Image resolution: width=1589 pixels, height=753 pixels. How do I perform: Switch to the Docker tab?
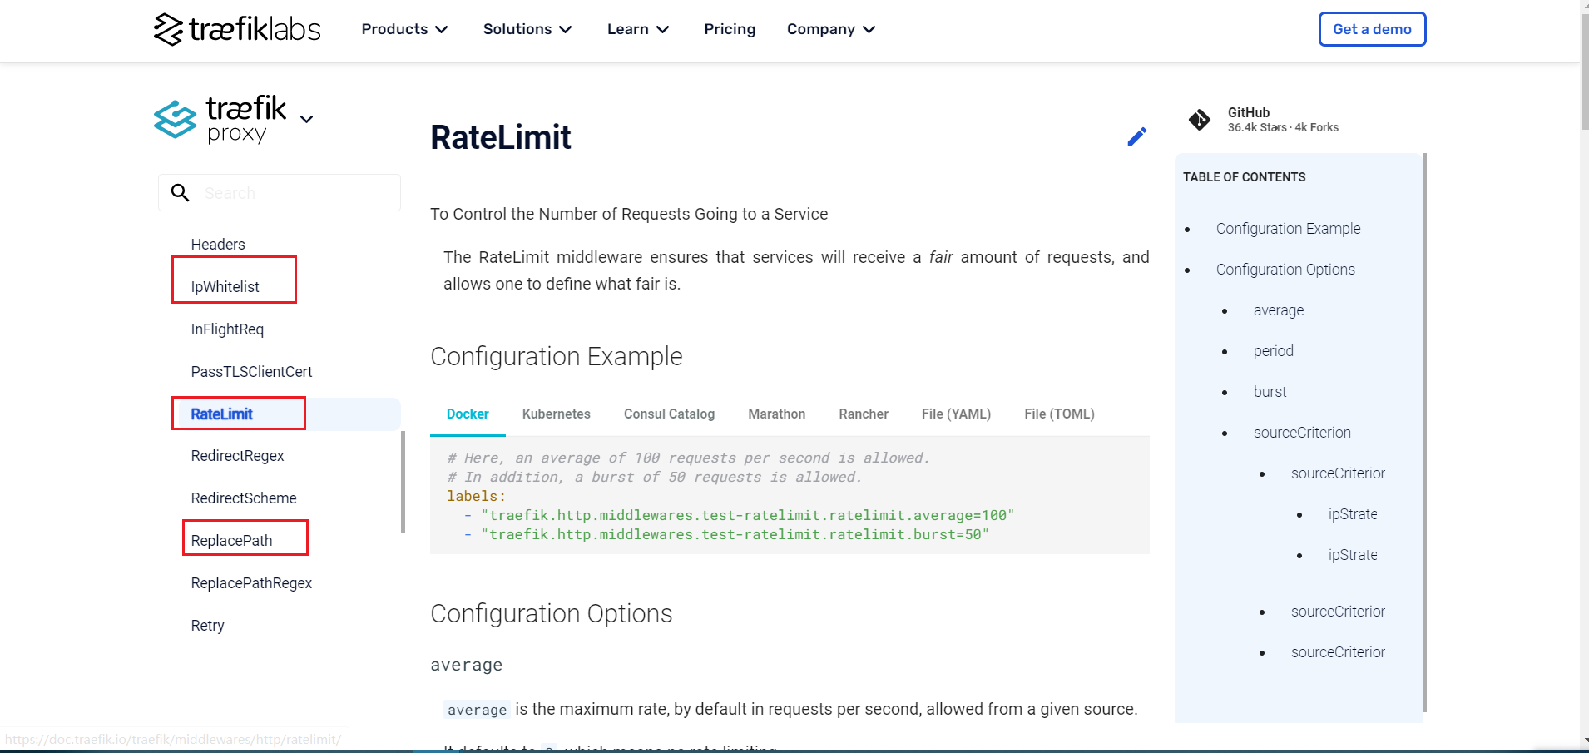[468, 414]
